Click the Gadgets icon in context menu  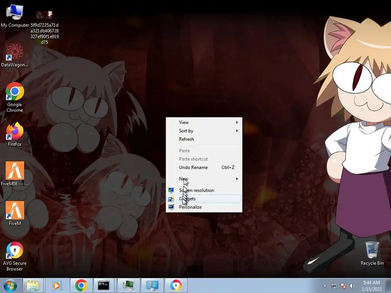point(171,199)
